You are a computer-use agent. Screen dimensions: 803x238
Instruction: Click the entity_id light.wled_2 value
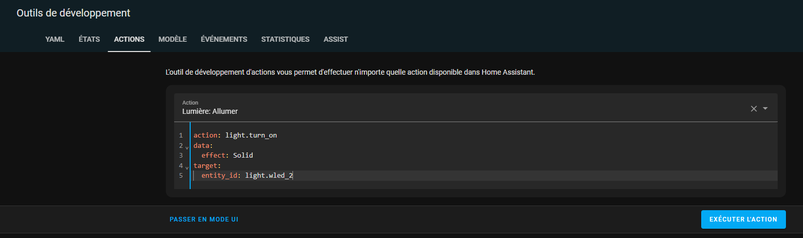[269, 176]
